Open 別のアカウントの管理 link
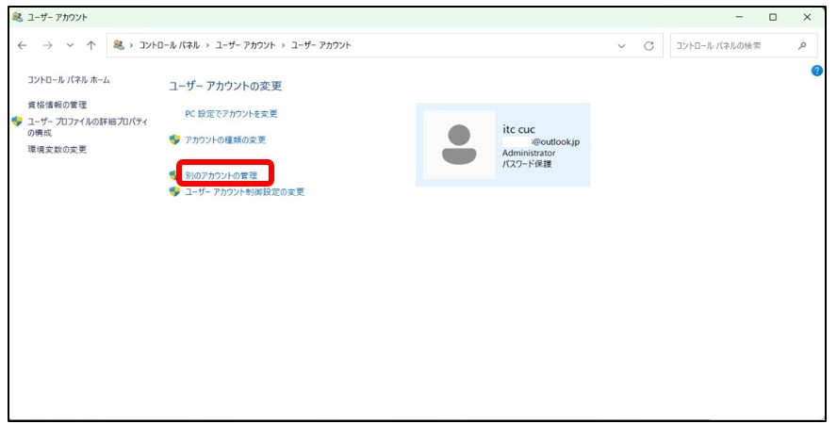The image size is (837, 424). [x=221, y=175]
